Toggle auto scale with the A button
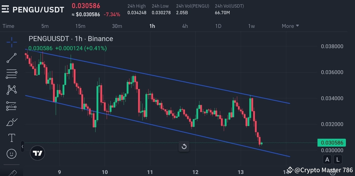 click(x=327, y=159)
